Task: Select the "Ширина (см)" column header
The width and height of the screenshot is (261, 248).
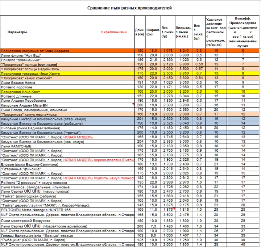Action: pos(153,32)
